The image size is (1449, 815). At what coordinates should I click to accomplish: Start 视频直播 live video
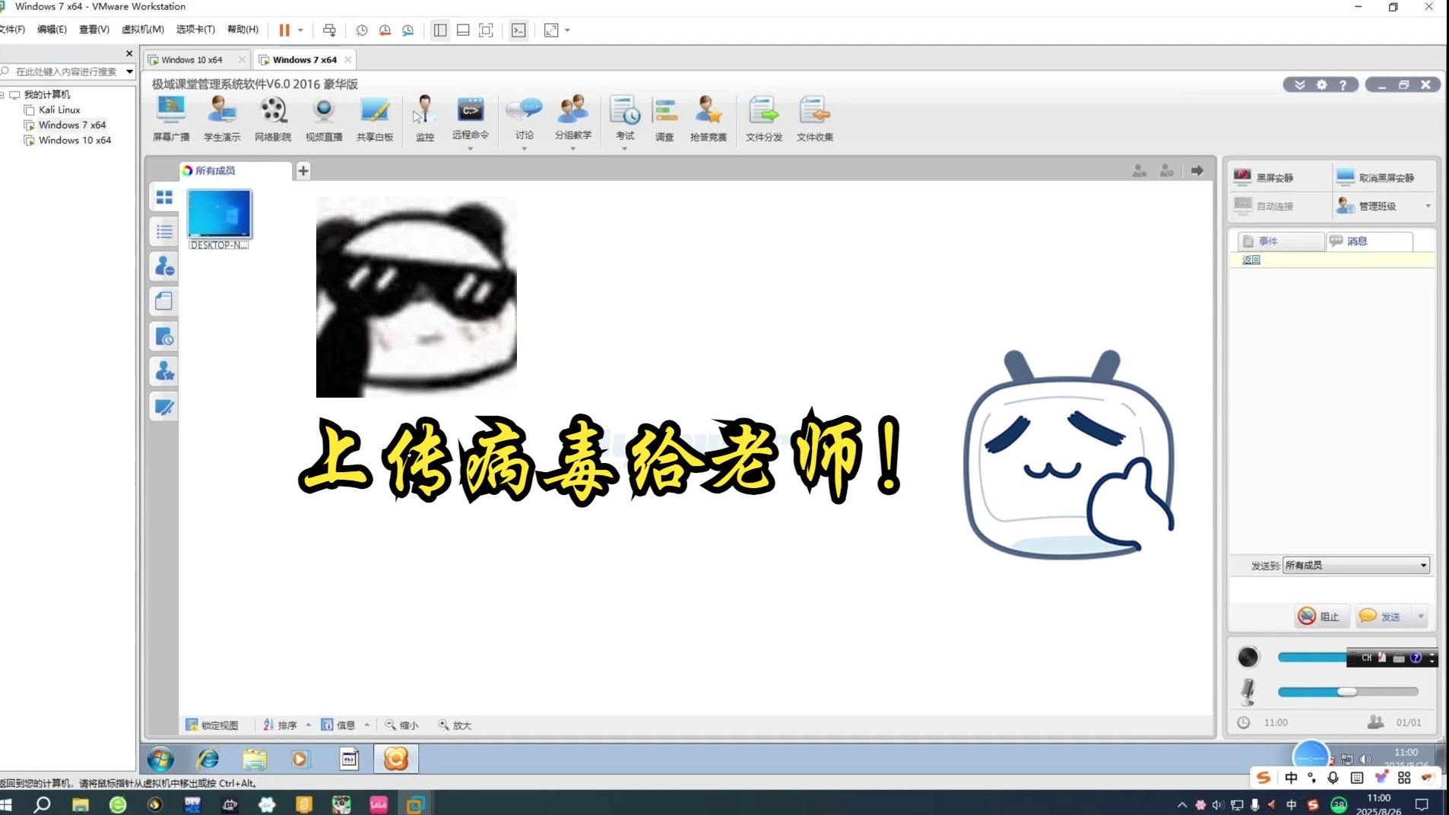(x=324, y=119)
